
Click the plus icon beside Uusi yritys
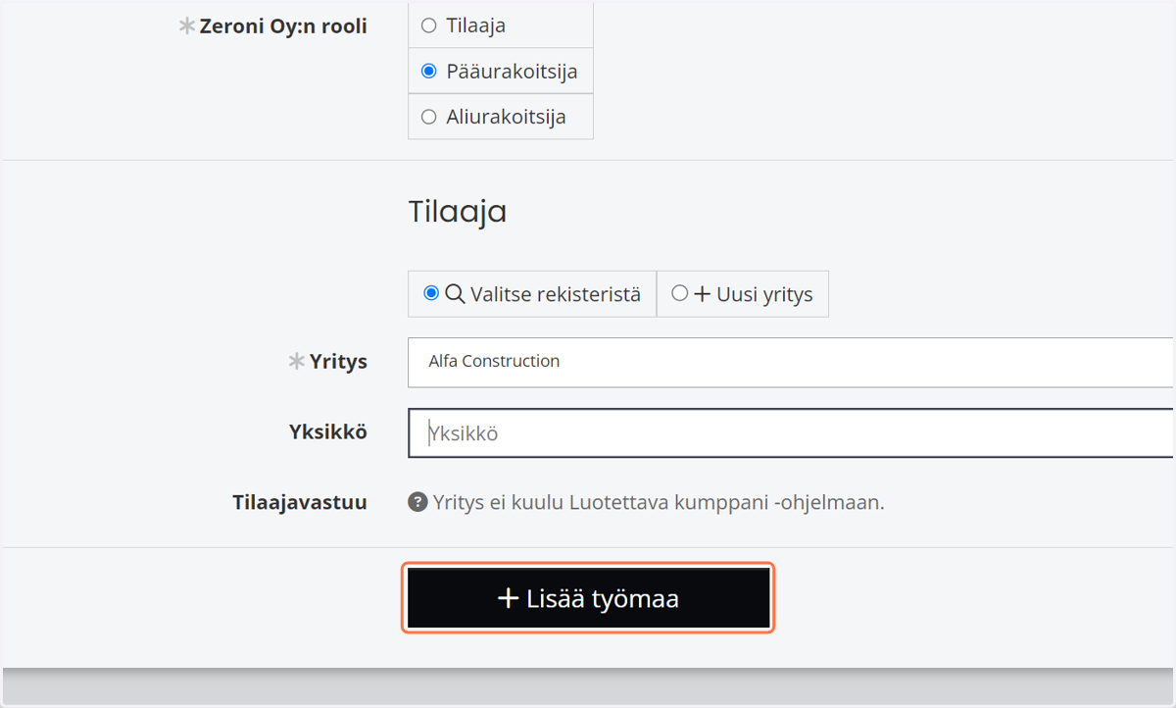coord(702,294)
